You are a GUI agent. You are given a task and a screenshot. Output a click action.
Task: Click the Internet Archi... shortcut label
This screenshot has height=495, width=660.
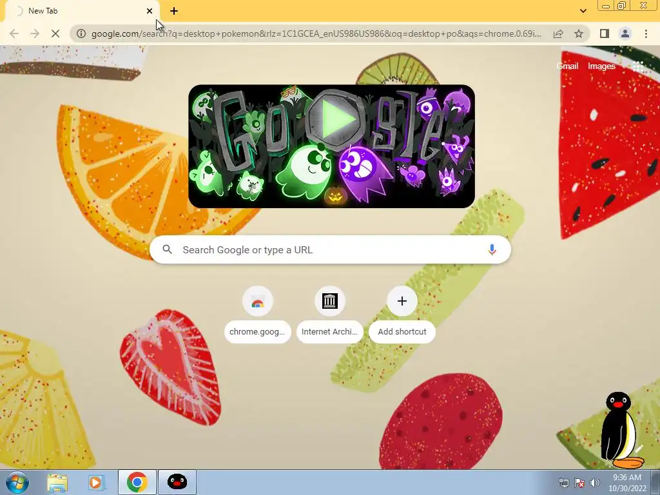(329, 332)
